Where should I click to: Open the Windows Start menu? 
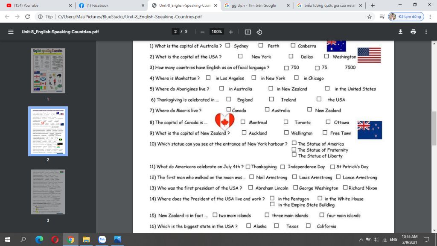tap(8, 239)
